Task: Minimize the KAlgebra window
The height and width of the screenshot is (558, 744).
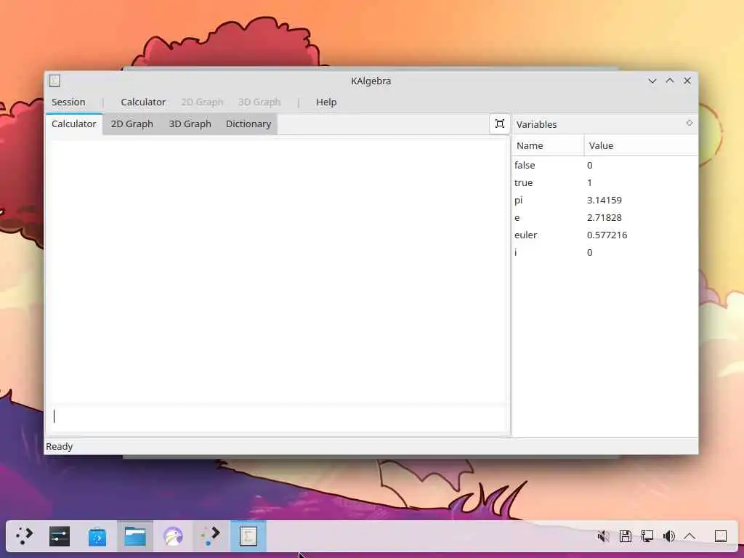Action: (652, 81)
